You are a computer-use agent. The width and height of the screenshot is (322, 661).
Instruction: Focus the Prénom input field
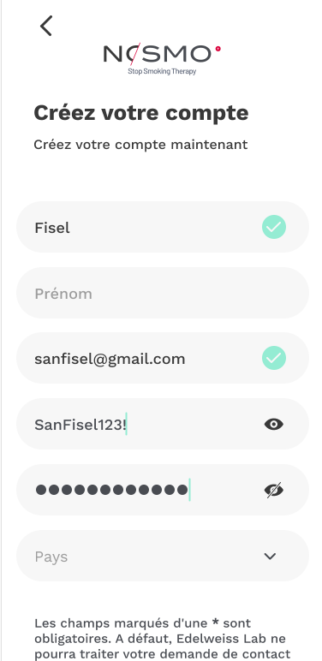click(x=163, y=293)
